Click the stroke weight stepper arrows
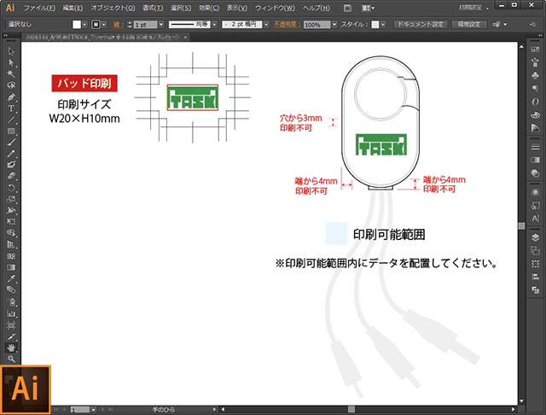 point(130,25)
